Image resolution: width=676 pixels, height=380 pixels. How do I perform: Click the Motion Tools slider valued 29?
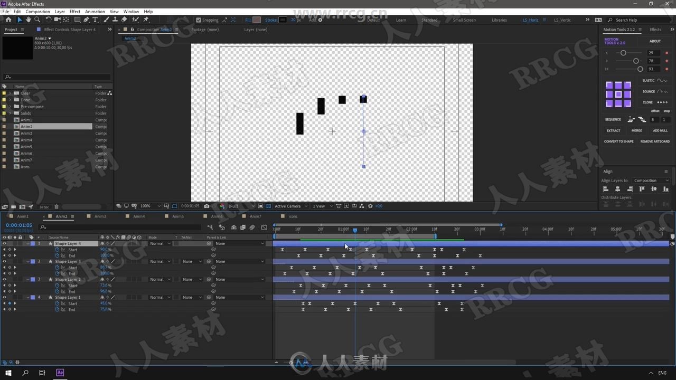tap(623, 53)
